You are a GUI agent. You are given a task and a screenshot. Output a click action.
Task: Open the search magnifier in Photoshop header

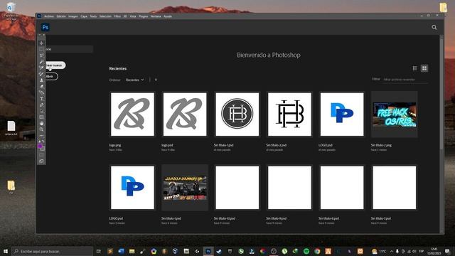point(434,27)
